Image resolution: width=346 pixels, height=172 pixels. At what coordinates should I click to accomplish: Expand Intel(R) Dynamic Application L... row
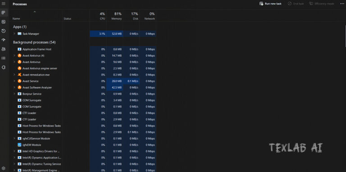click(x=14, y=158)
